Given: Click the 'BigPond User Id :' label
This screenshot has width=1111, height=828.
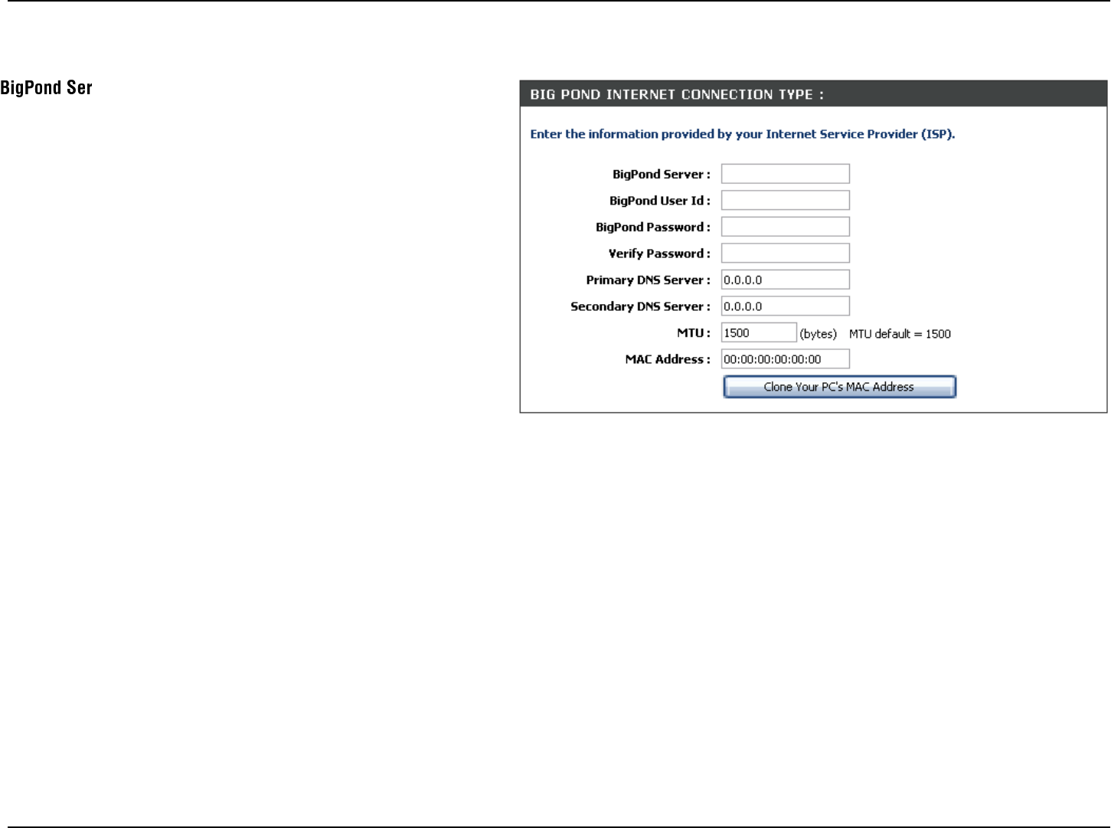Looking at the screenshot, I should click(x=660, y=201).
